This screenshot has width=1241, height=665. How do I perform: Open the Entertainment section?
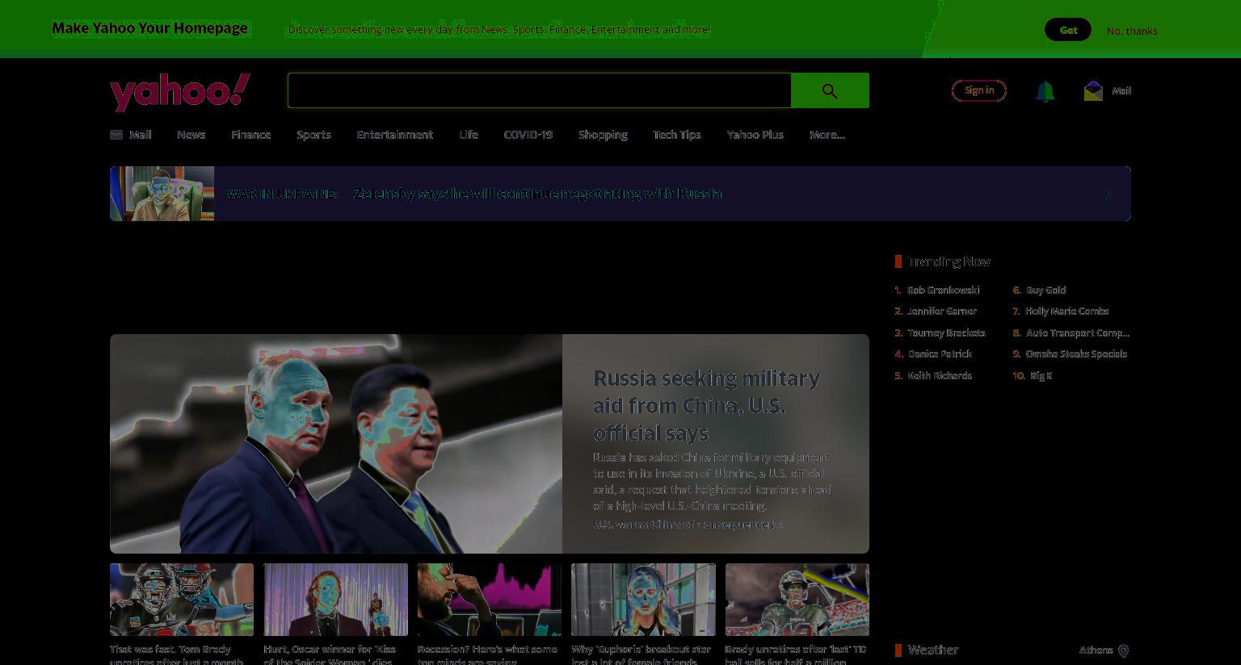[x=394, y=135]
